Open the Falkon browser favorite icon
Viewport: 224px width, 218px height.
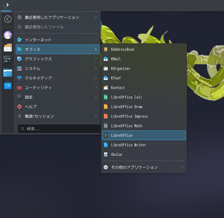coord(8,35)
